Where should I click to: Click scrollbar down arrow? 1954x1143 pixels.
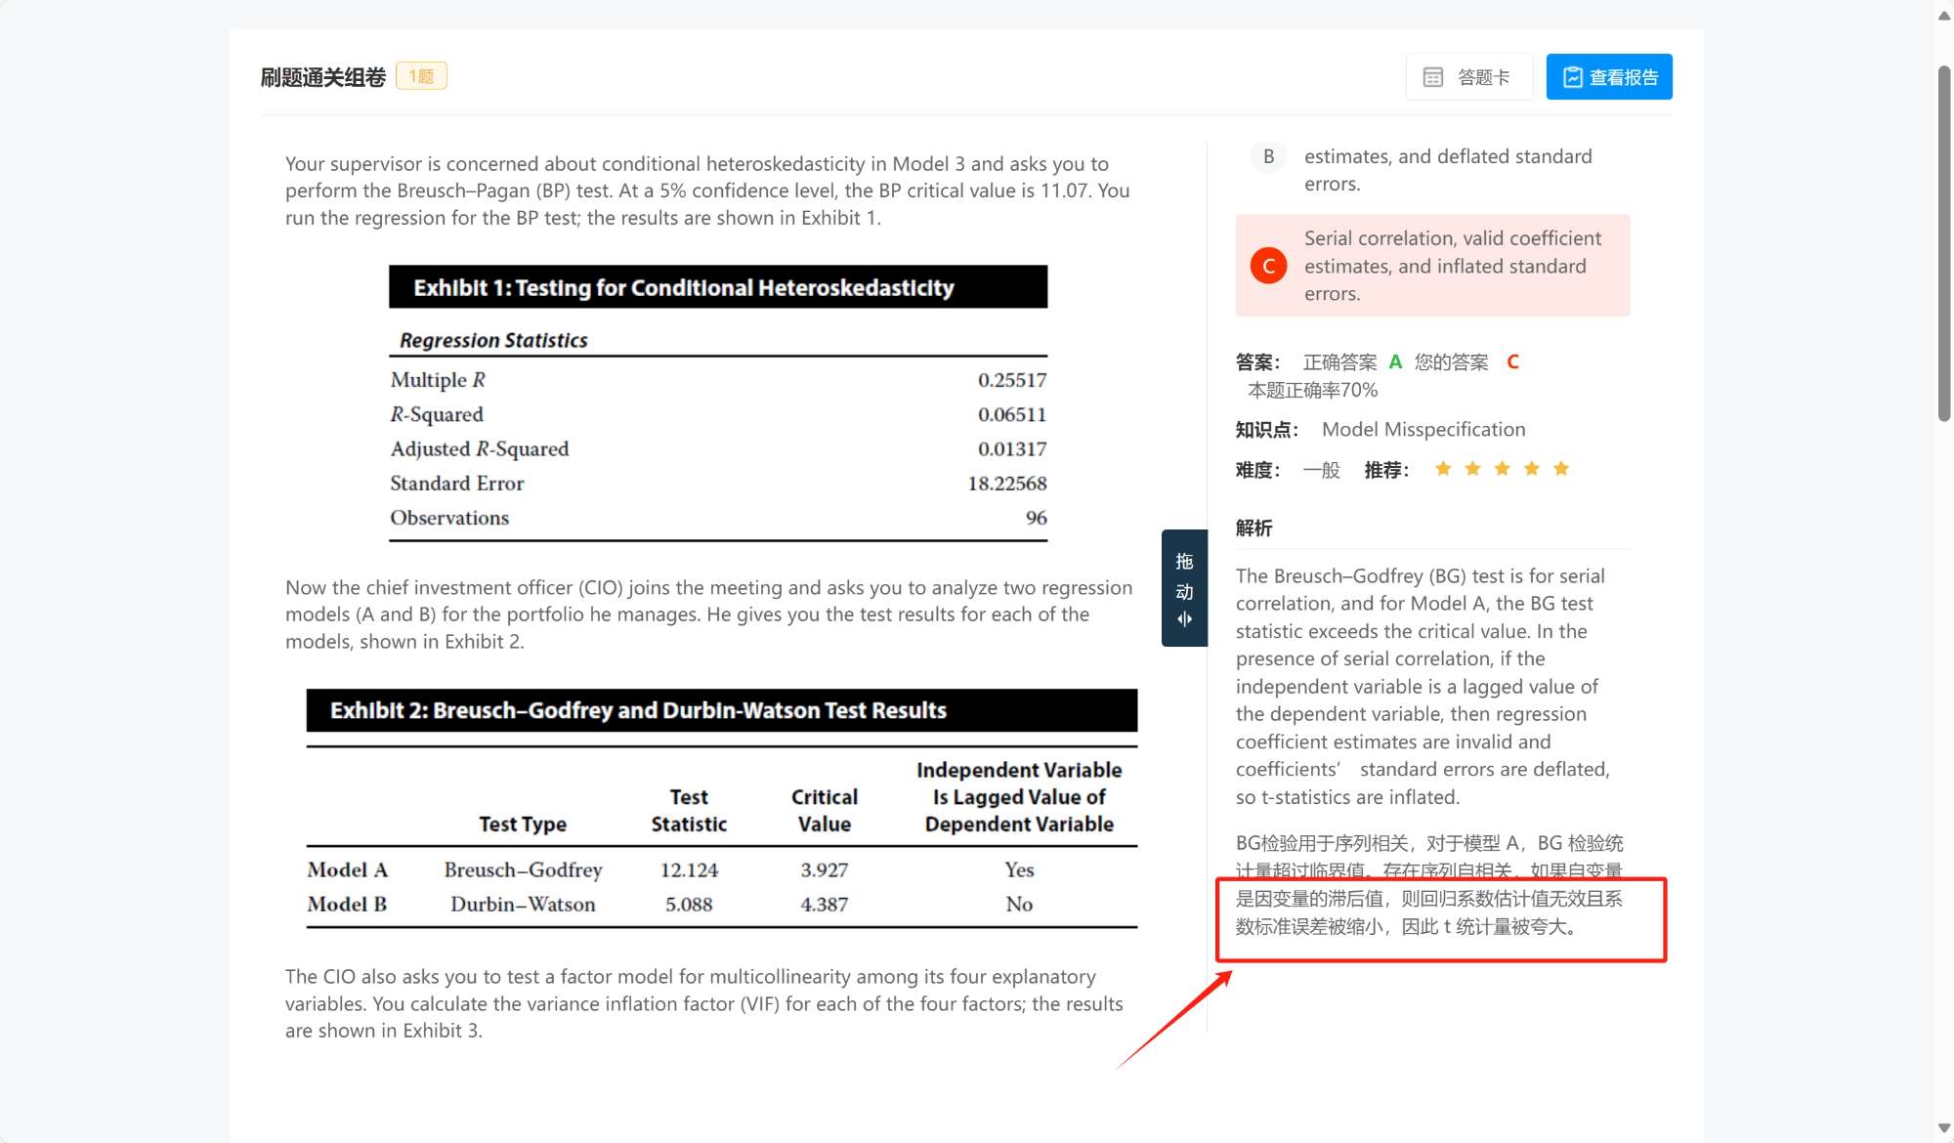(x=1943, y=1127)
